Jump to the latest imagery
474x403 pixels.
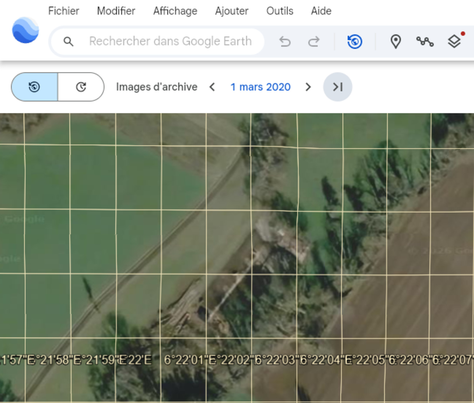click(x=337, y=87)
